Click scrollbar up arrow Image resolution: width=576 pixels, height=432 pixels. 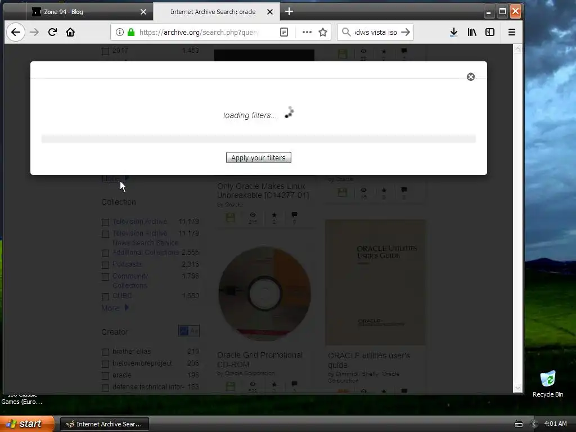(x=518, y=49)
